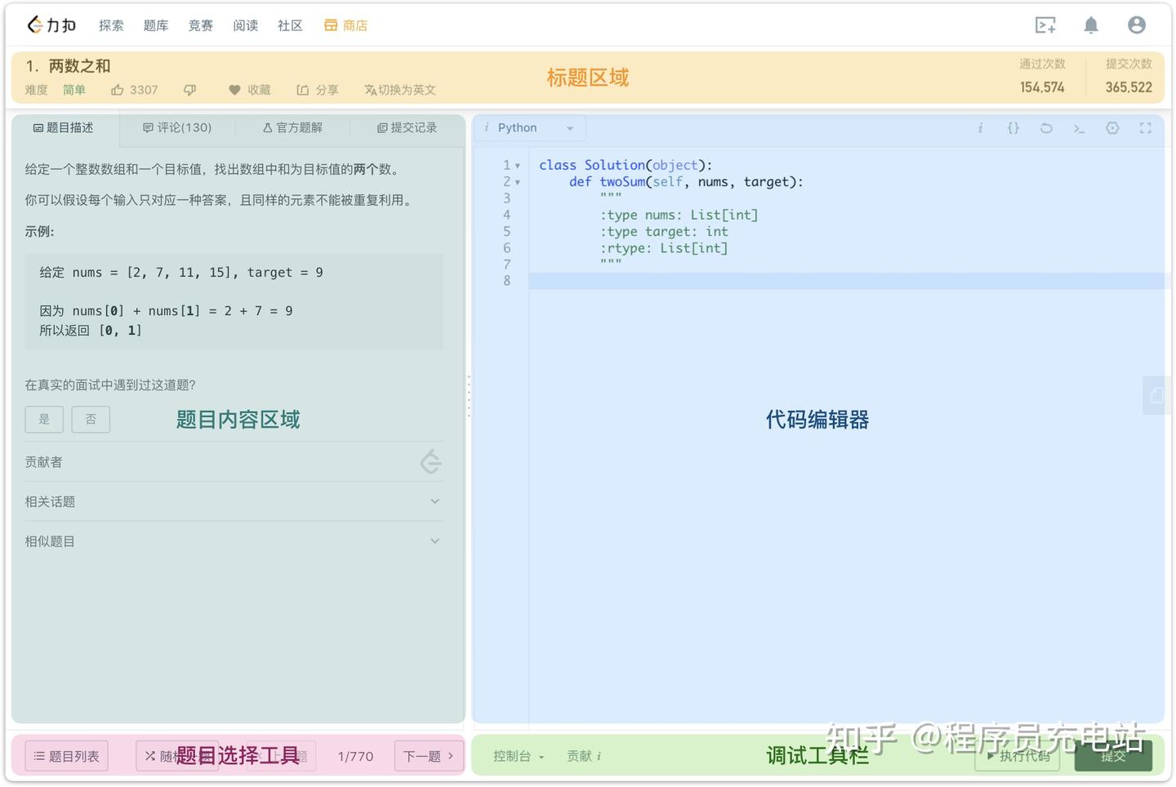Click the 1/770 problem counter field
Screen dimensions: 1176x787
point(355,756)
